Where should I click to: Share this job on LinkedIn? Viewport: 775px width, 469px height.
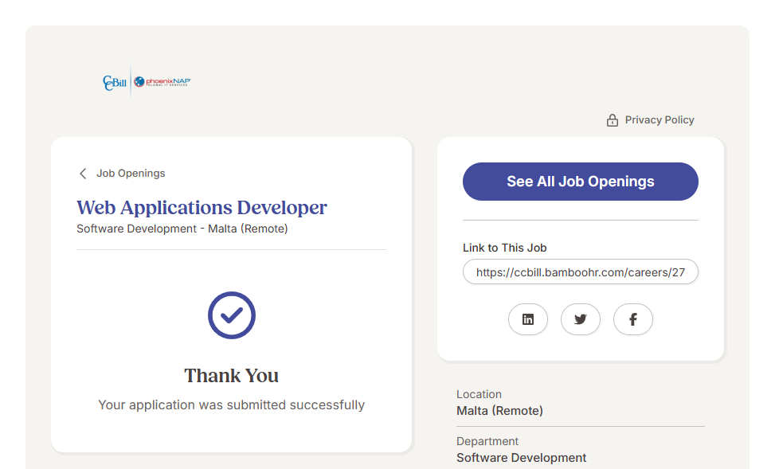pos(528,319)
